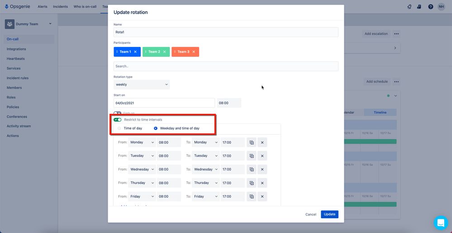Toggle Restrict to time intervals switch

pos(118,120)
